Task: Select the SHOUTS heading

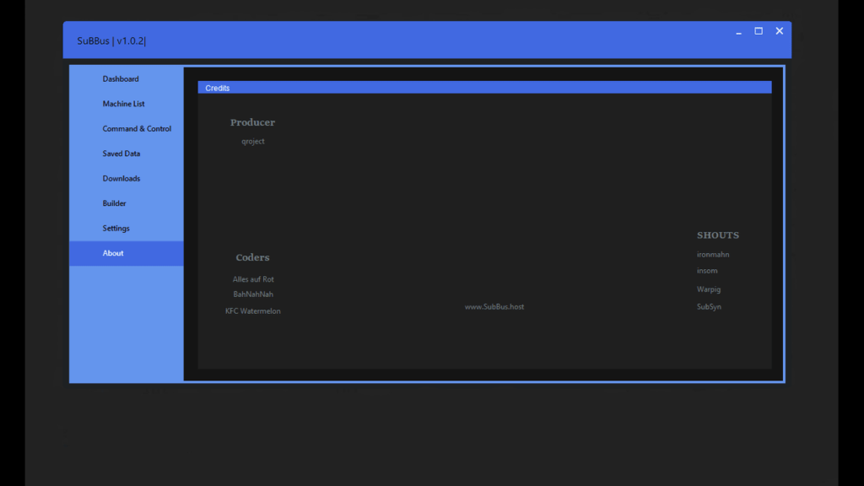Action: point(718,235)
